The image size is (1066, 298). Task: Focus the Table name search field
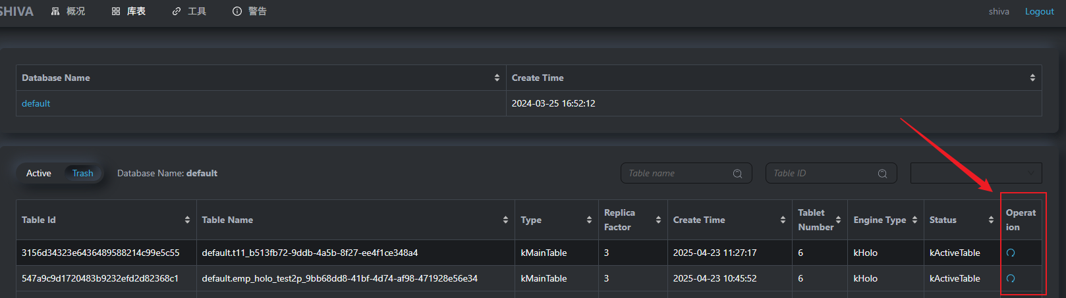(677, 173)
